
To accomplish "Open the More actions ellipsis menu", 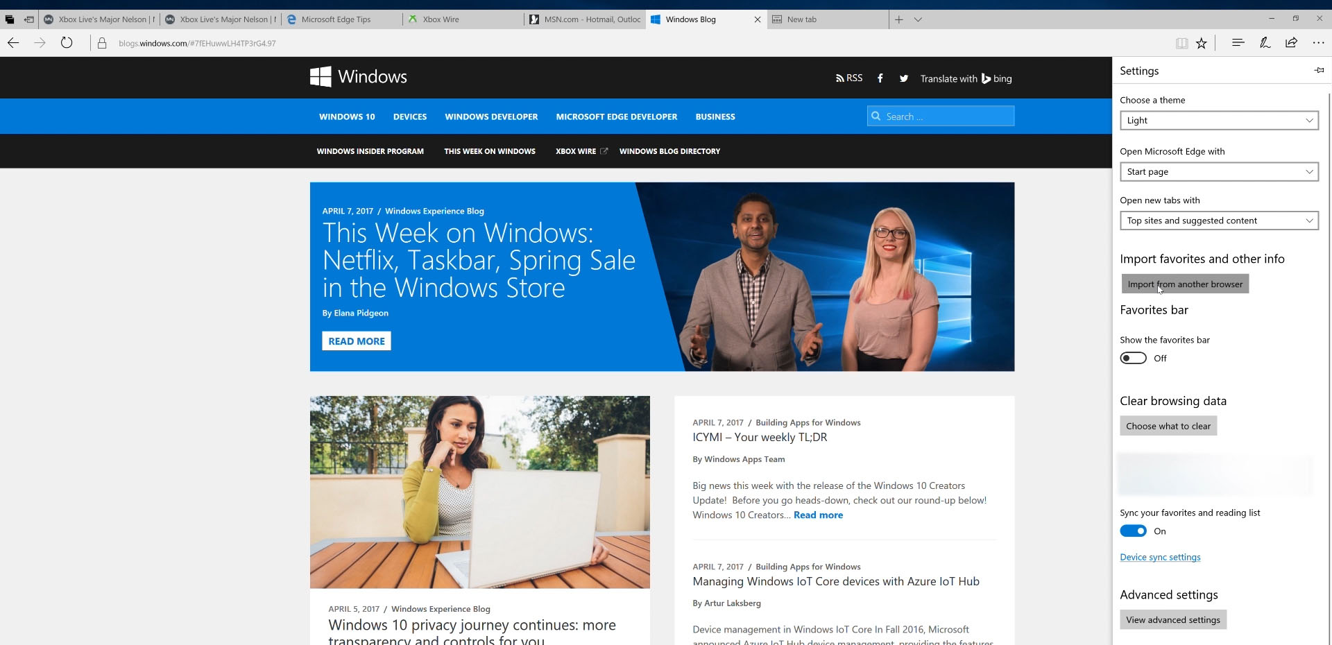I will (x=1318, y=43).
